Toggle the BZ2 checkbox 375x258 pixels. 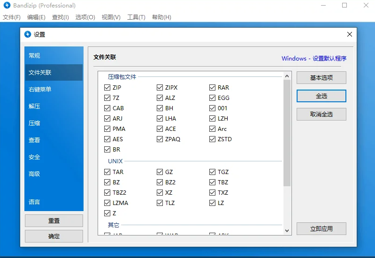(x=160, y=182)
